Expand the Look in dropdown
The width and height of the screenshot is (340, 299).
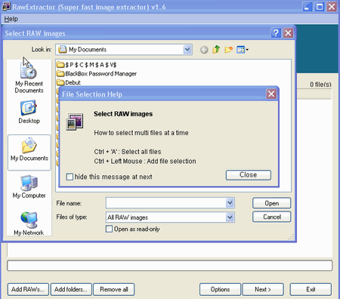pyautogui.click(x=187, y=49)
